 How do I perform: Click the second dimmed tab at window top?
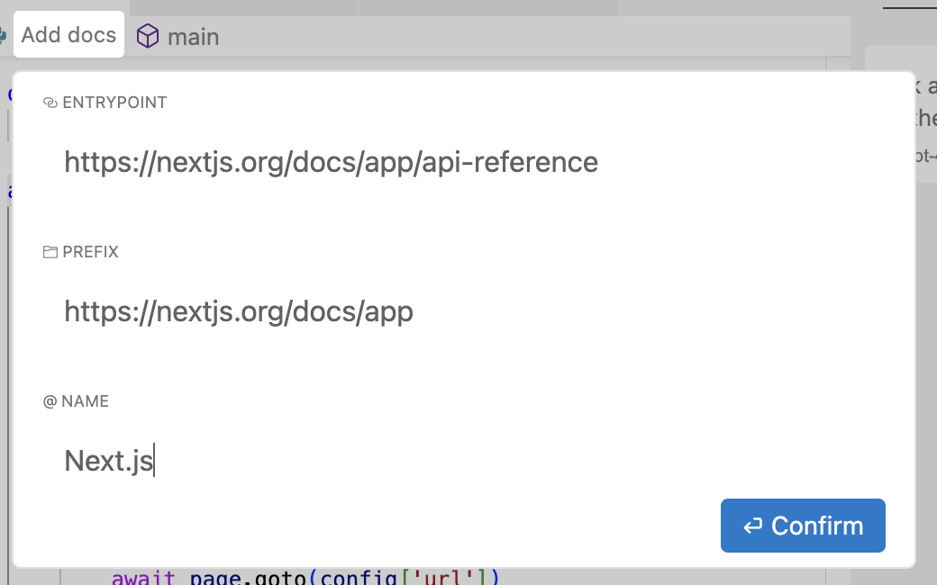click(487, 7)
